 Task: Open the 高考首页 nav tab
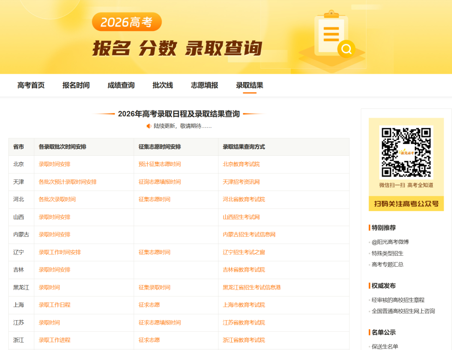tap(31, 85)
